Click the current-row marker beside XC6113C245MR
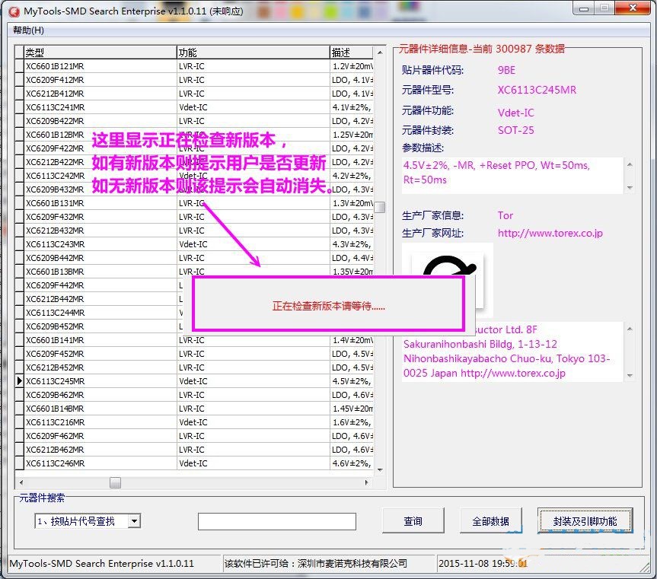 (19, 381)
